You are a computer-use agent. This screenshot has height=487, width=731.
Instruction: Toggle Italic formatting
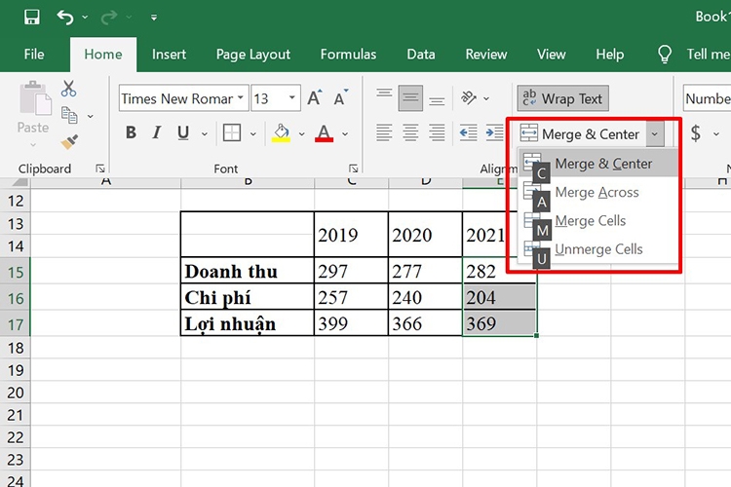[157, 132]
